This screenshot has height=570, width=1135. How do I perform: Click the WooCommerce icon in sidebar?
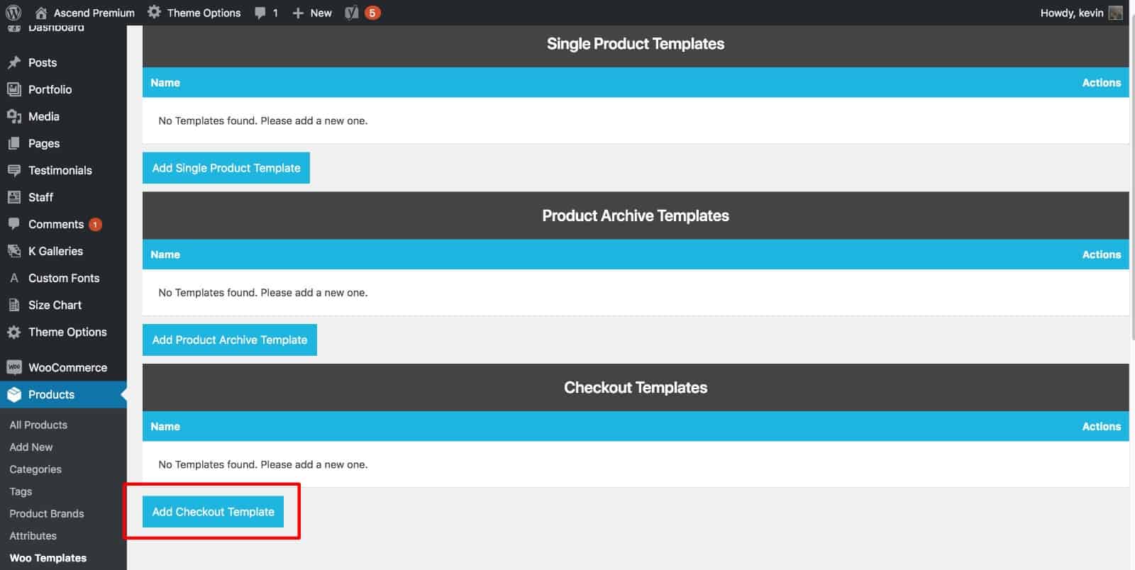coord(13,367)
